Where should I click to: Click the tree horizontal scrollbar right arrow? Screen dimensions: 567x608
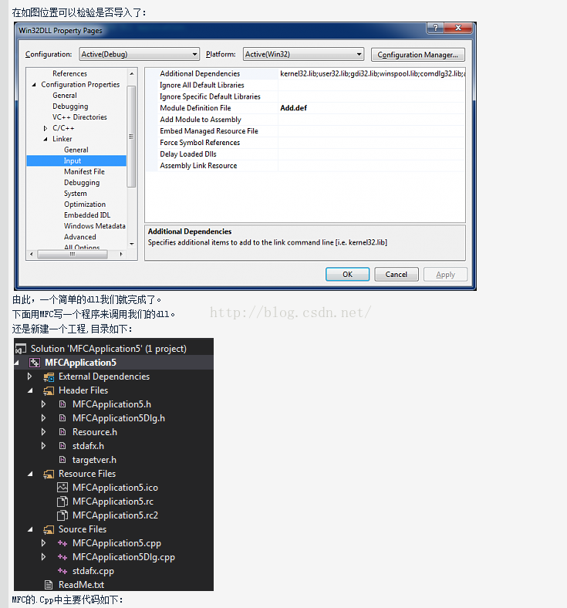[121, 255]
